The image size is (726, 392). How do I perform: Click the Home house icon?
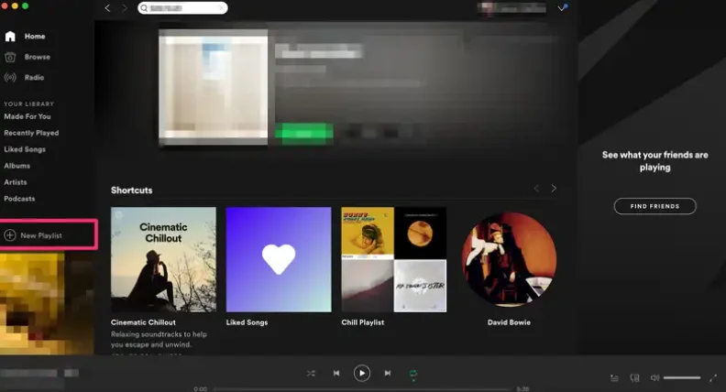click(10, 36)
